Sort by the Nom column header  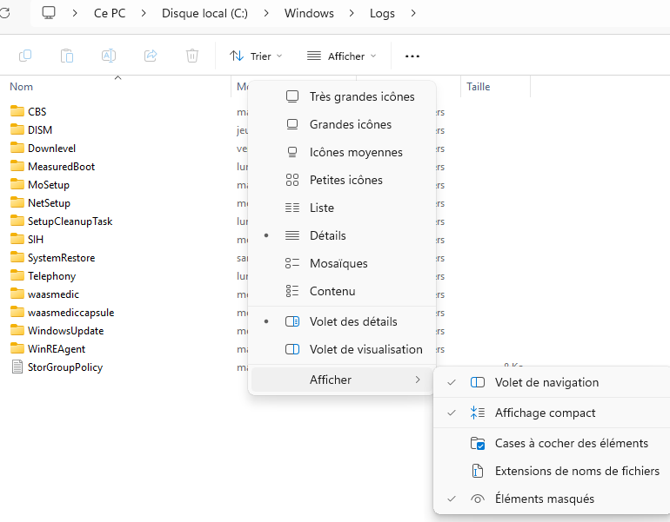[x=22, y=87]
